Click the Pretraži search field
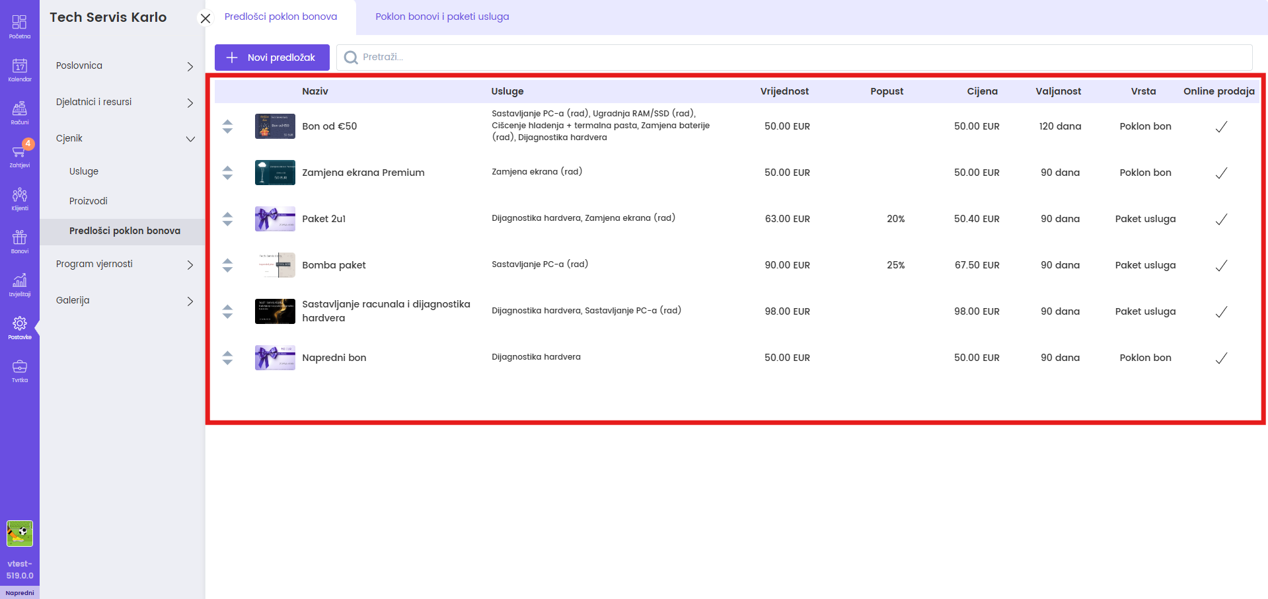 pyautogui.click(x=793, y=58)
